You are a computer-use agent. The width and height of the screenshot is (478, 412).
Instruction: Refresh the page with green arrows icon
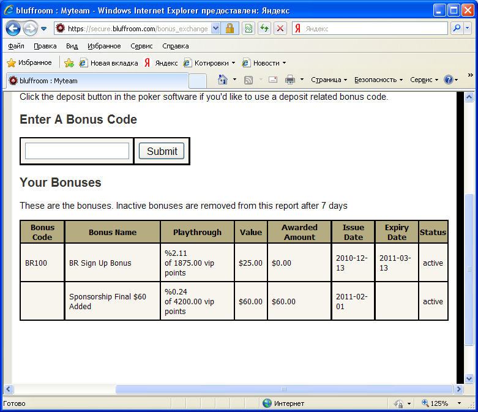(264, 29)
